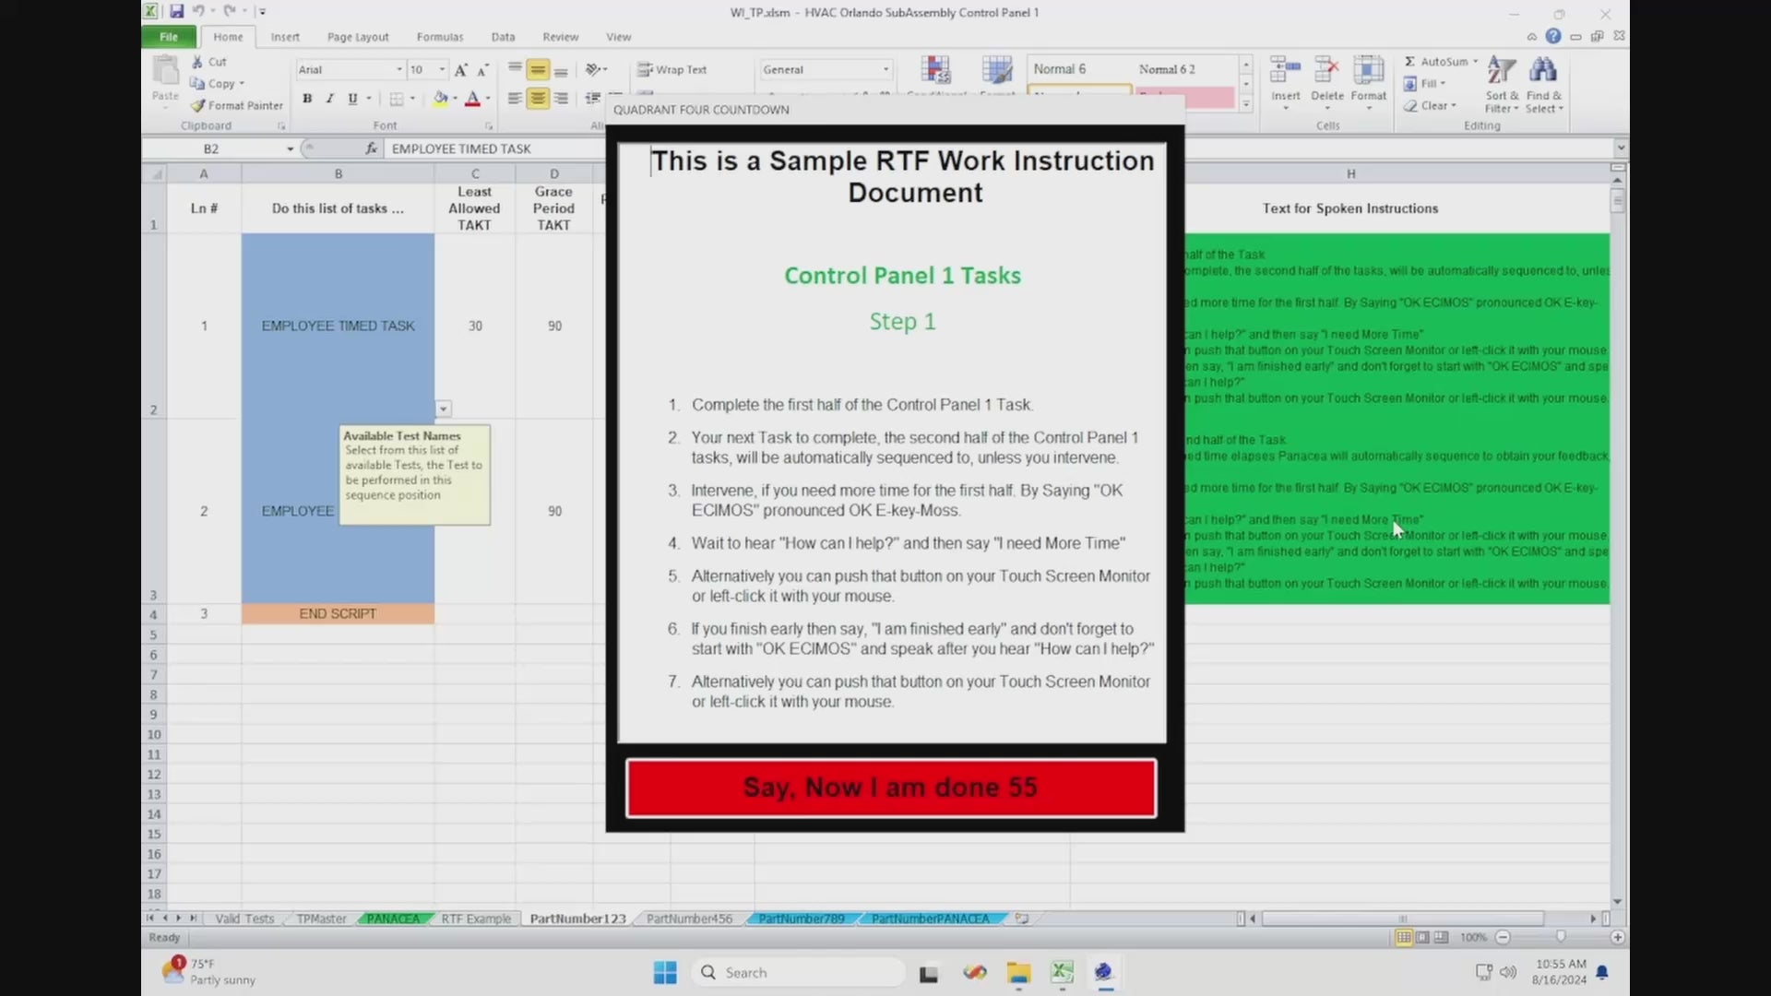The width and height of the screenshot is (1771, 996).
Task: Open the cell B2 validation dropdown arrow
Action: pyautogui.click(x=444, y=409)
